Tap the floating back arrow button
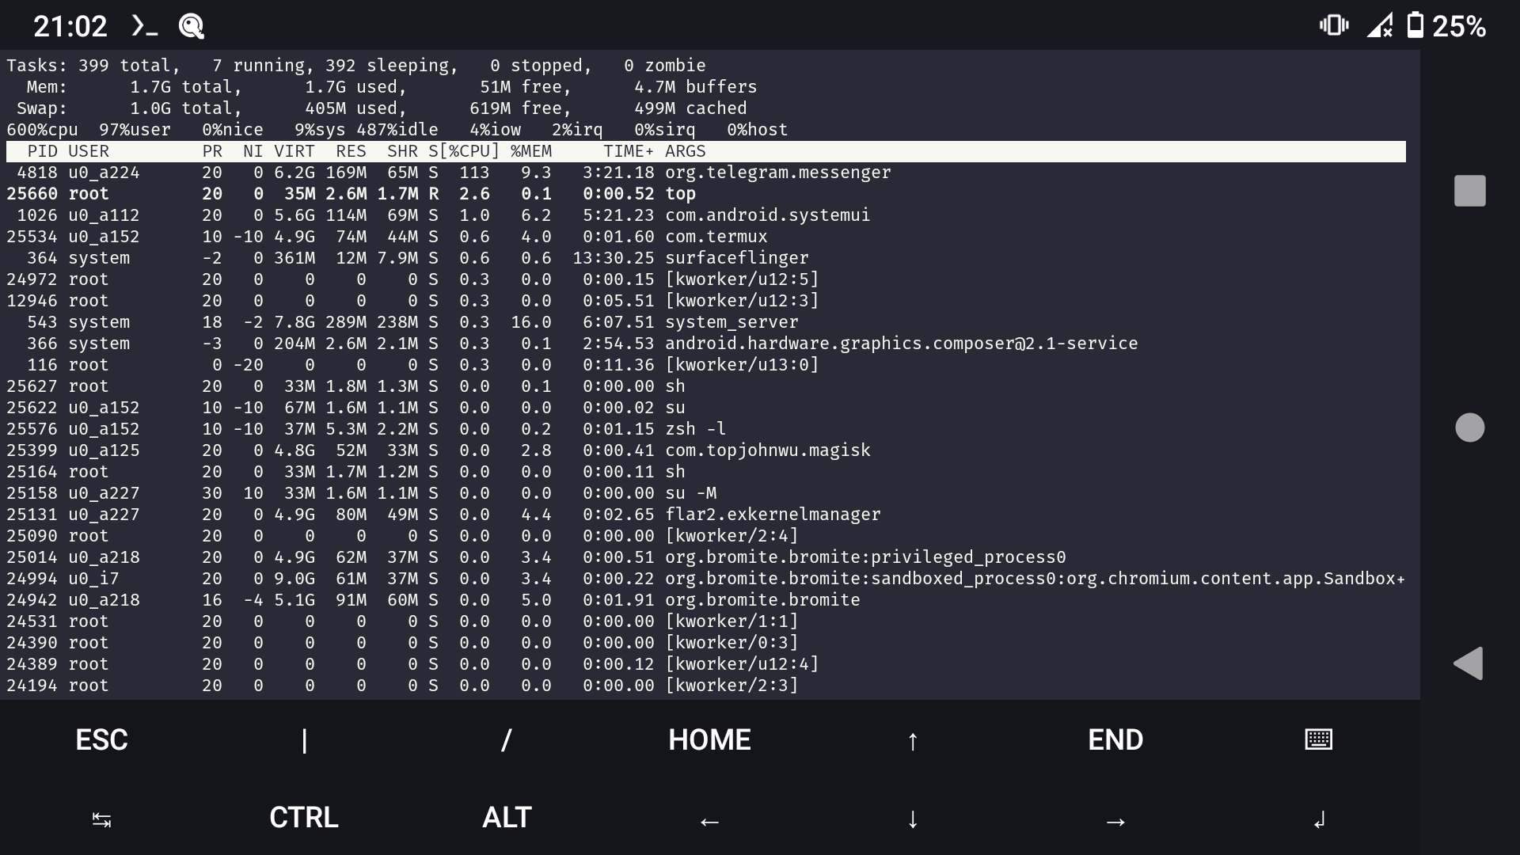 (1469, 664)
